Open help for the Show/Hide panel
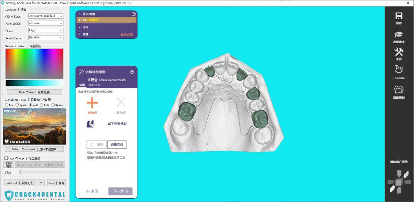The image size is (414, 202). click(133, 14)
